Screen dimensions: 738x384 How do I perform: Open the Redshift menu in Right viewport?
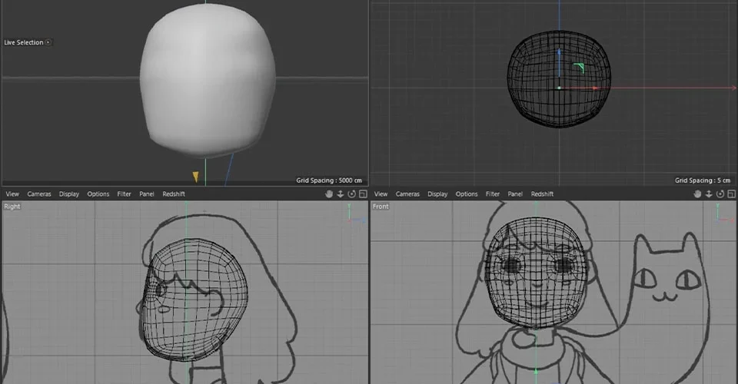(x=174, y=194)
